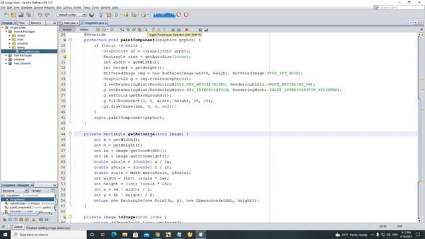Click the Redo toolbar icon
The image size is (425, 239).
tap(47, 15)
